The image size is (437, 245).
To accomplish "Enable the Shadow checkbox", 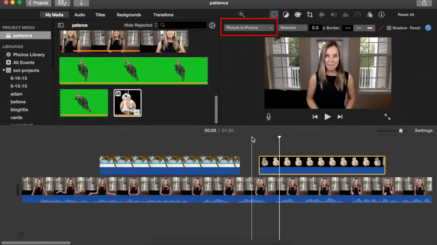I will tap(389, 28).
